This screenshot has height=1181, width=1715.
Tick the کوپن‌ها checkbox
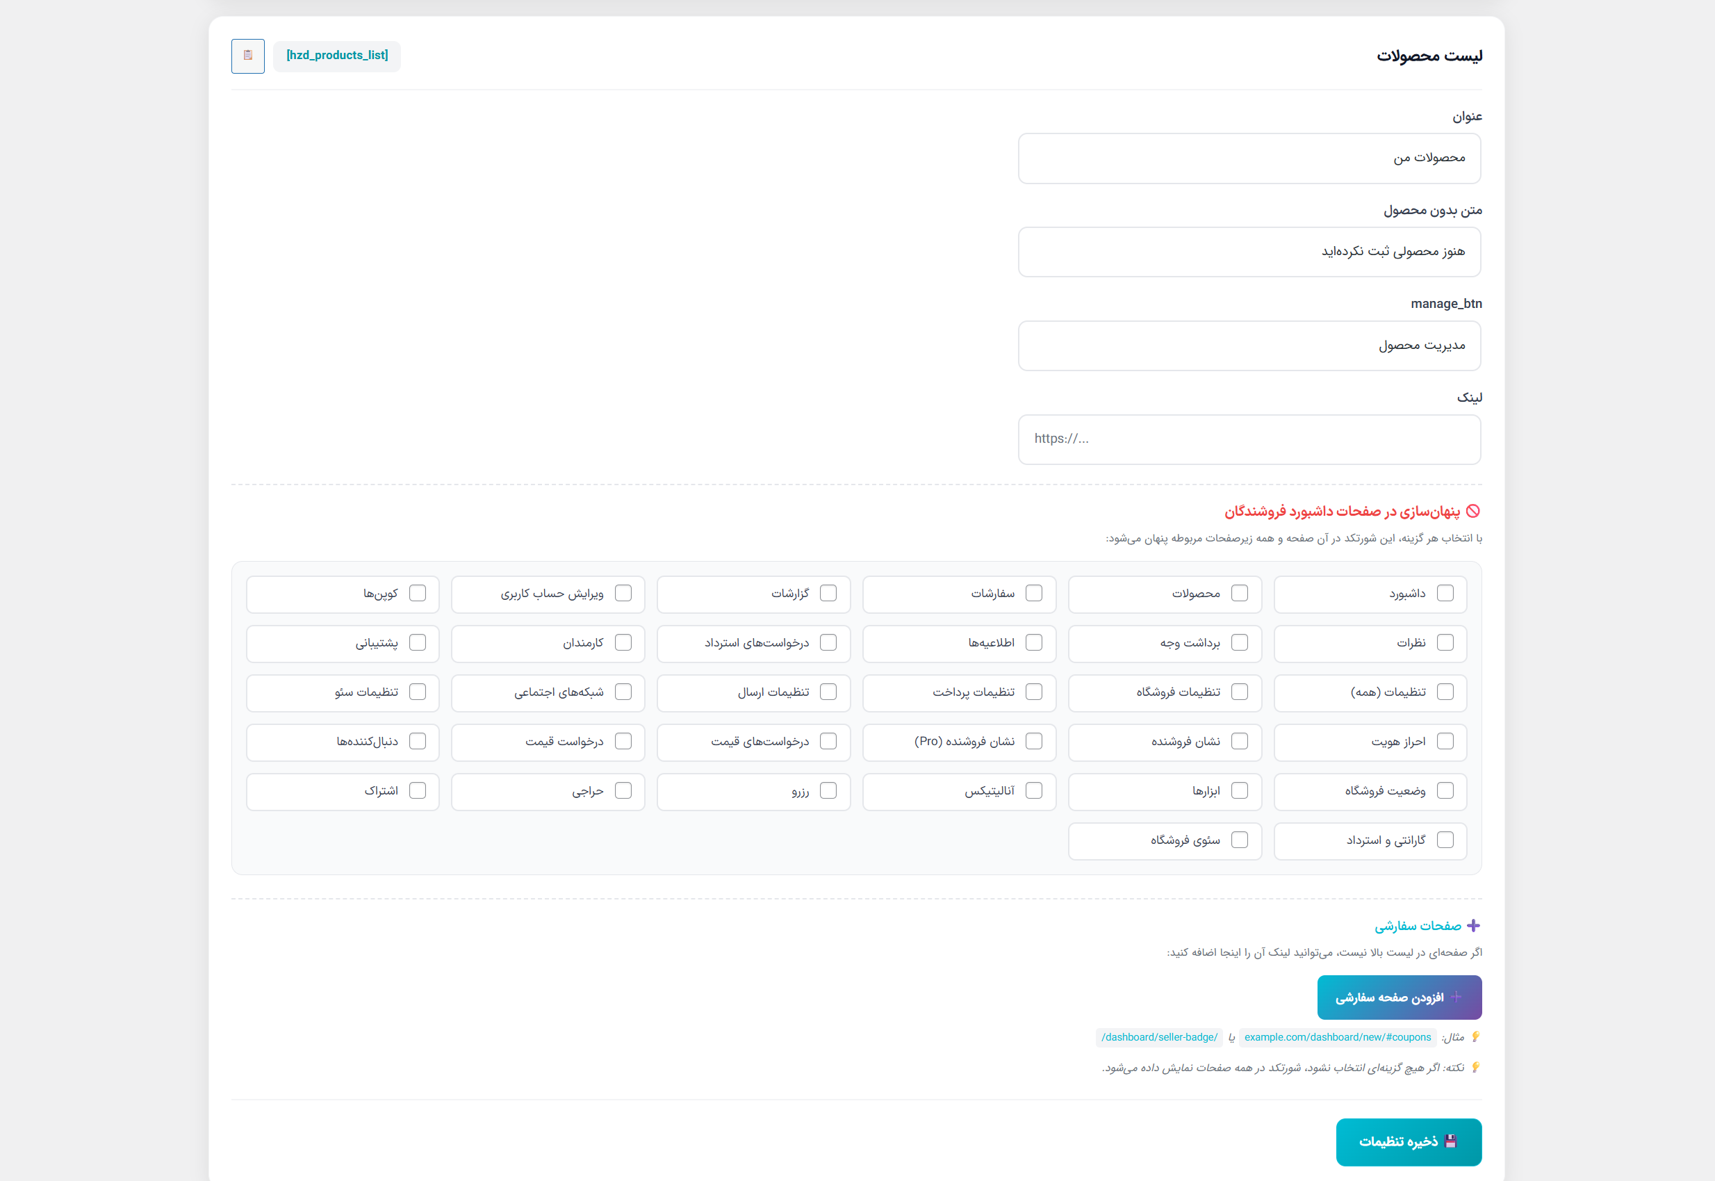[x=418, y=594]
